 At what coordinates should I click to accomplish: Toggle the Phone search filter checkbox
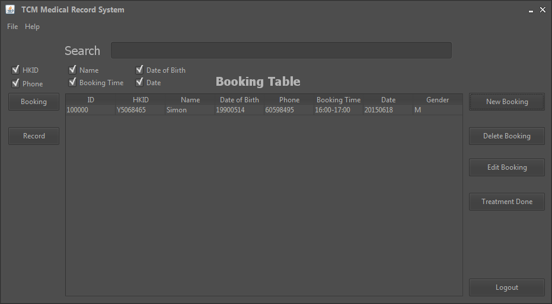(x=15, y=83)
